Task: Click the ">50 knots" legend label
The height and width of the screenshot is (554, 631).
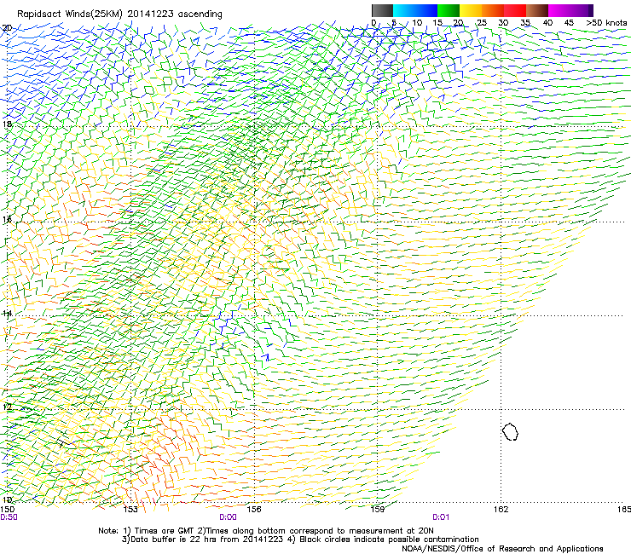Action: (x=606, y=23)
